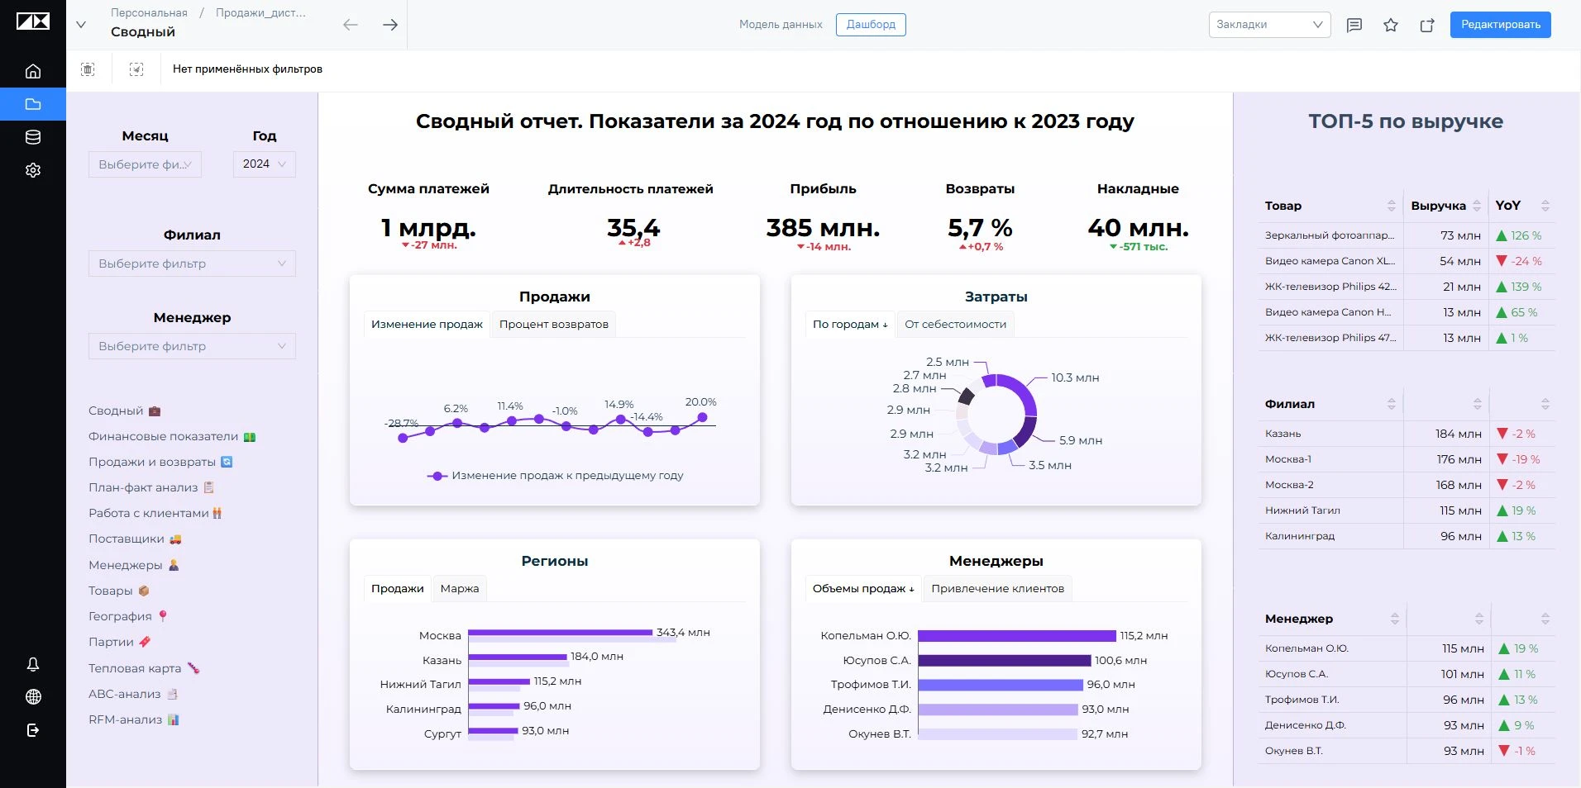Image resolution: width=1581 pixels, height=788 pixels.
Task: Open the folder icon in left sidebar
Action: [33, 104]
